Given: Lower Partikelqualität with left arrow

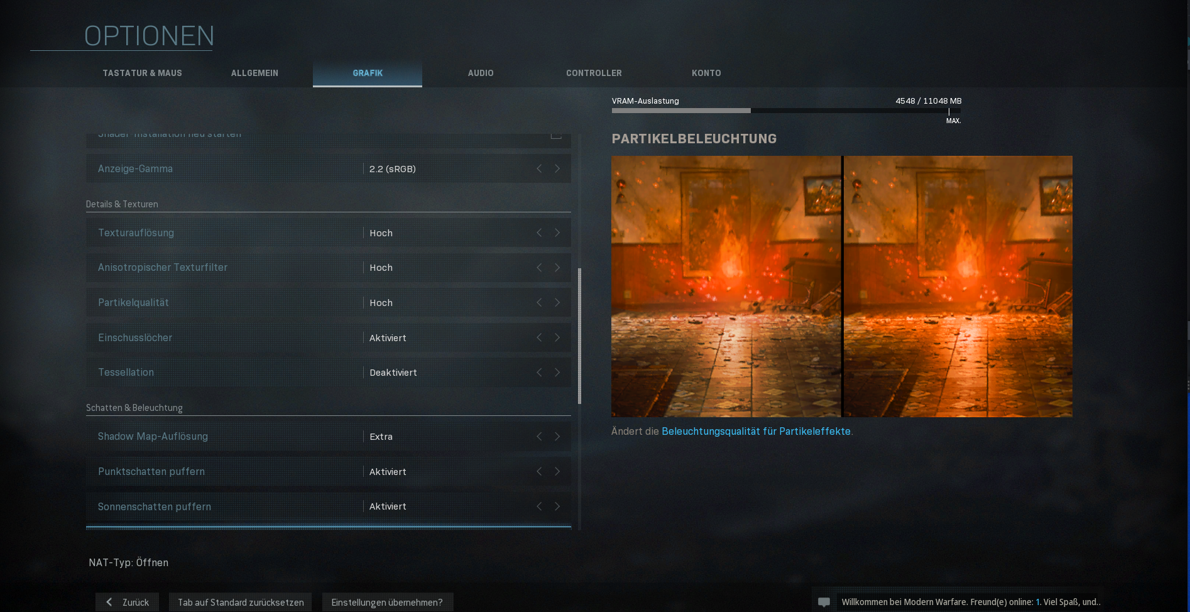Looking at the screenshot, I should coord(539,302).
